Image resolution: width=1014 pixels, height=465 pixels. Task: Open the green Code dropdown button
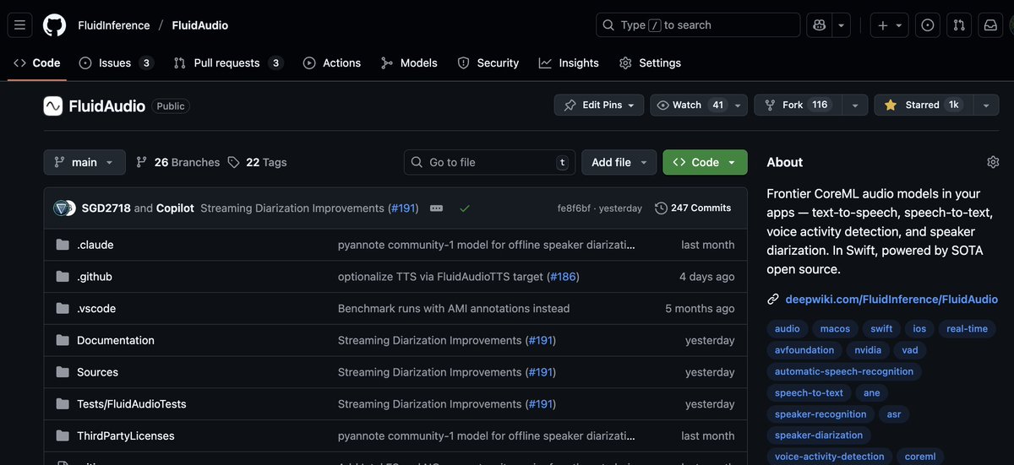(x=705, y=162)
